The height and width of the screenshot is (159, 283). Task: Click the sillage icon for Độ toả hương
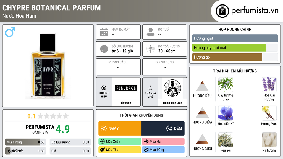coord(151,49)
